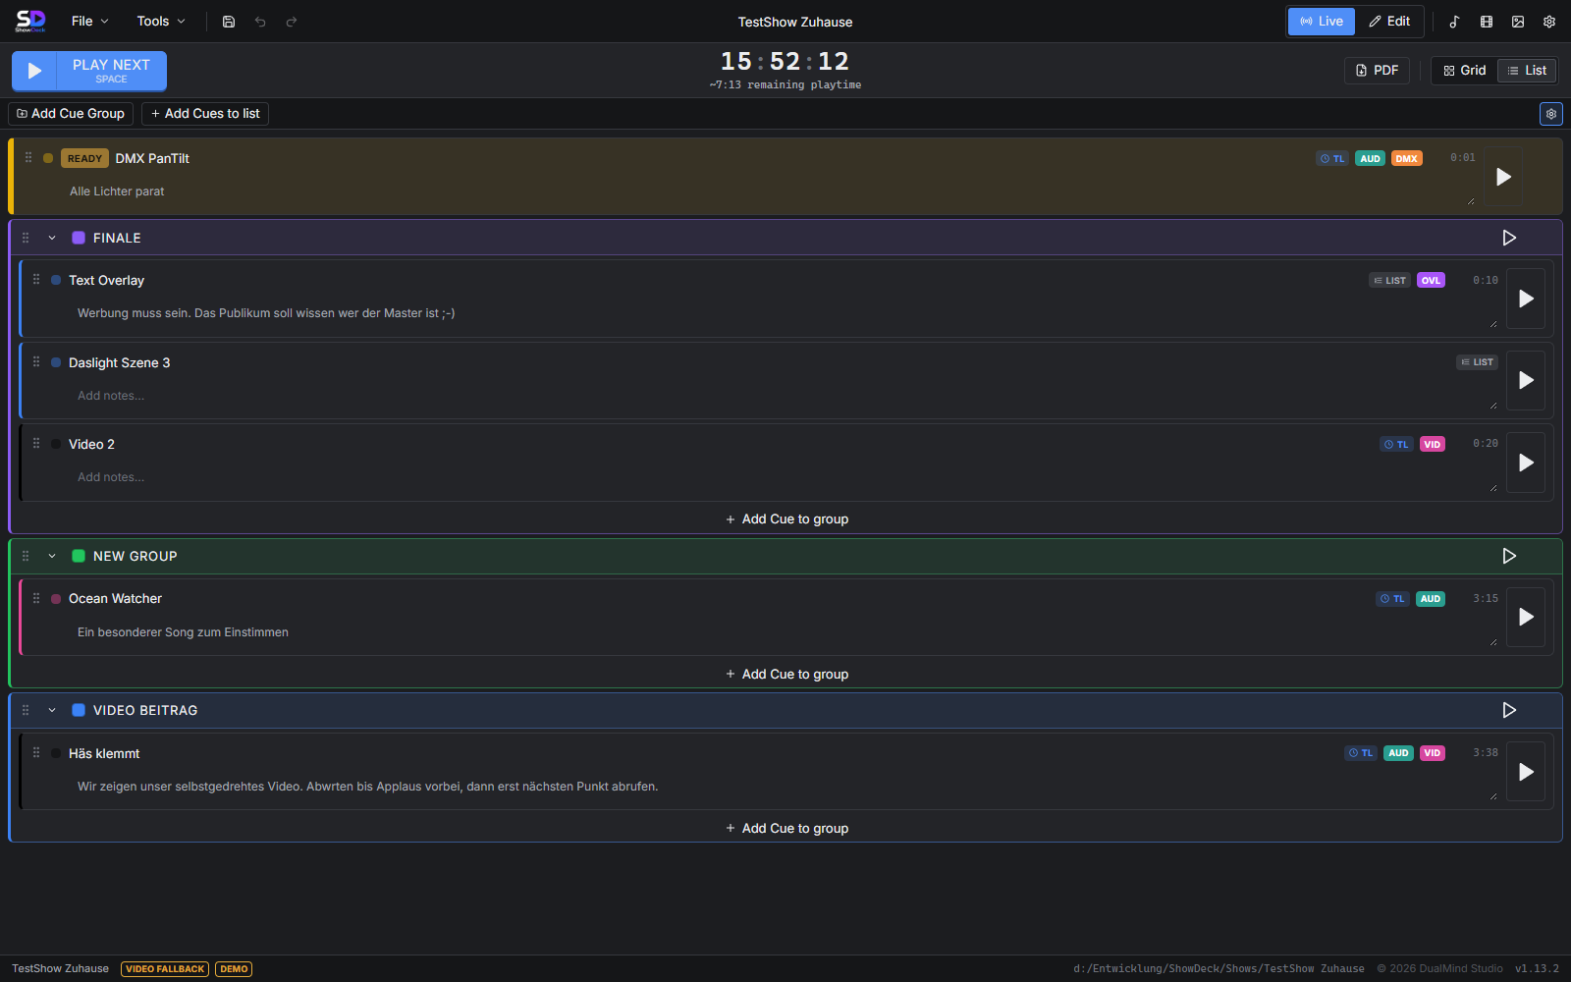1571x982 pixels.
Task: Click the LIST badge on Daslight Szene 3
Action: click(1477, 362)
